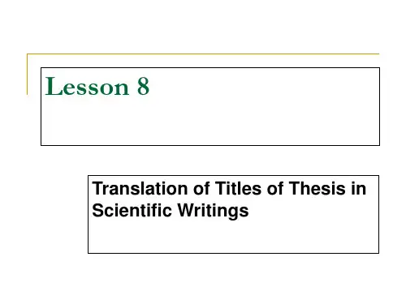Image resolution: width=406 pixels, height=304 pixels.
Task: Select the title text box's top border
Action: (210, 68)
